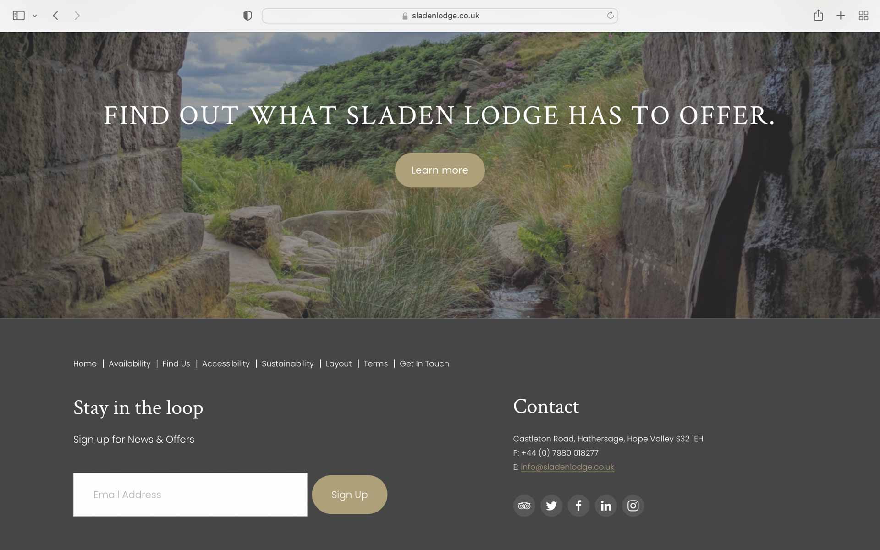
Task: Select the sladenlodge.co.uk address bar
Action: pos(440,16)
